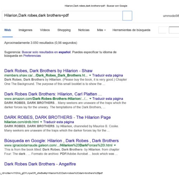Screen dimensions: 179x179
Task: Open the Preferencias link
Action: [x=32, y=56]
